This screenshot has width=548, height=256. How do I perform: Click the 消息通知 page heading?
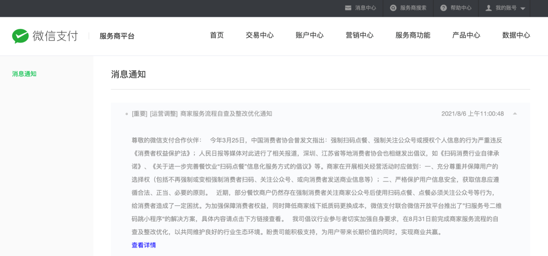click(128, 74)
